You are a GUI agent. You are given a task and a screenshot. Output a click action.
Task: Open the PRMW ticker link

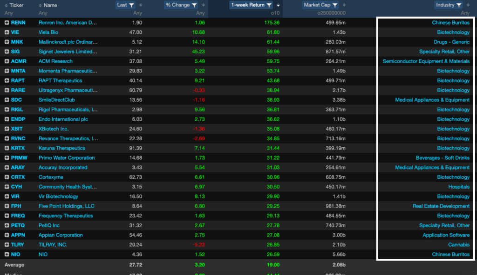tap(19, 158)
